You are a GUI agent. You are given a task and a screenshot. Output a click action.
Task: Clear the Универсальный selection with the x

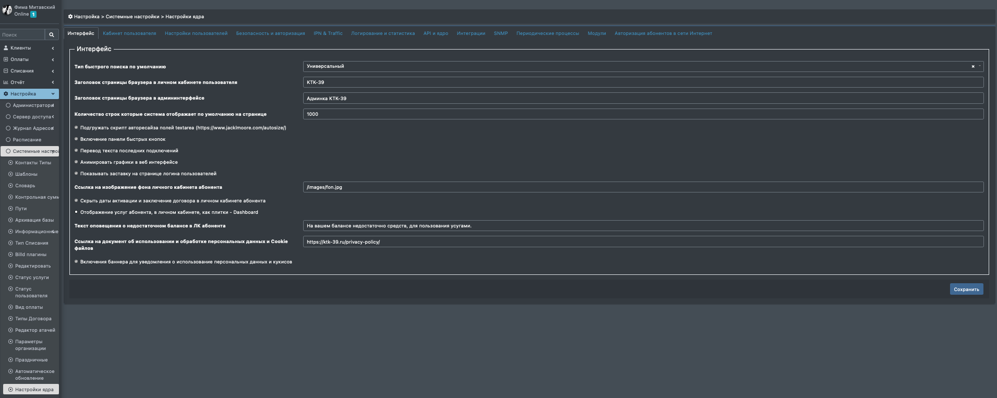coord(972,67)
